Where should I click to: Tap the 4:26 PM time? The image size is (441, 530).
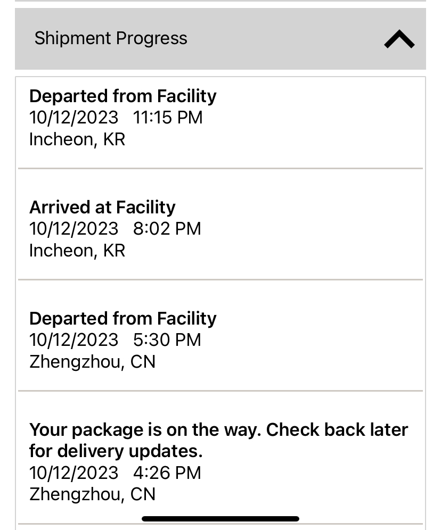[x=167, y=473]
